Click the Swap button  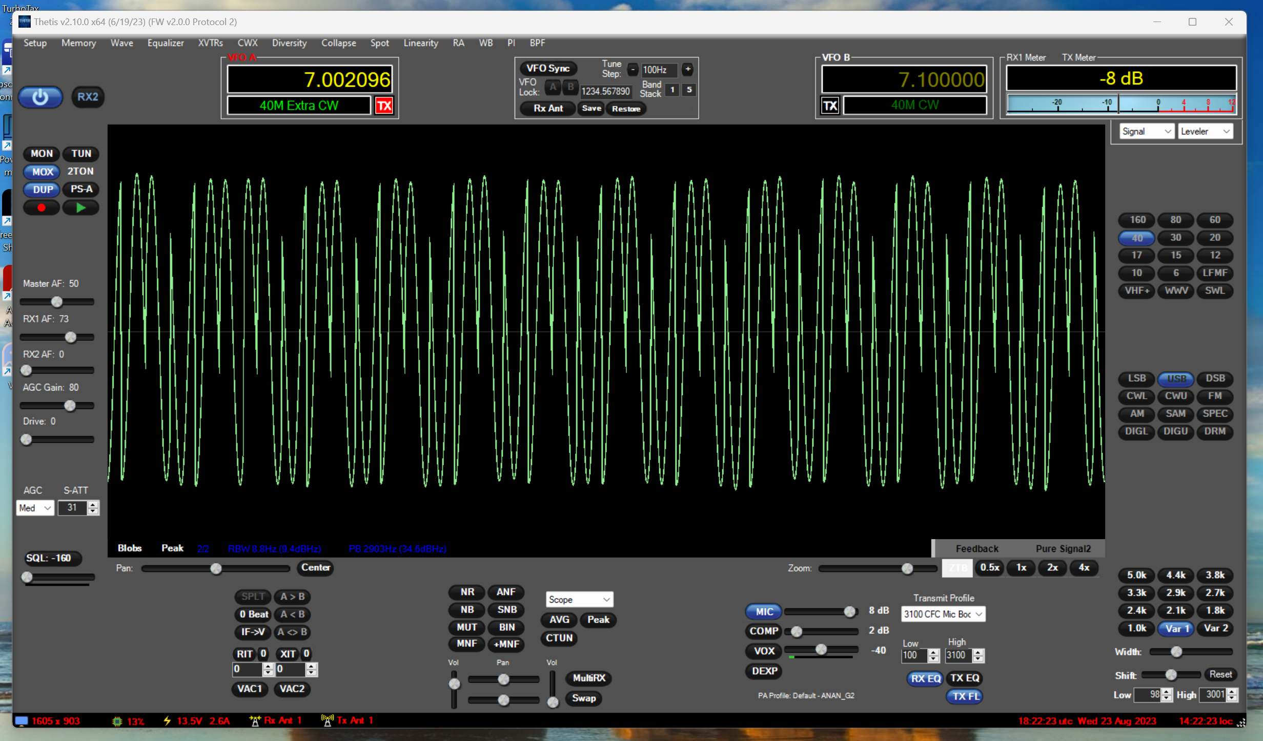[x=583, y=698]
